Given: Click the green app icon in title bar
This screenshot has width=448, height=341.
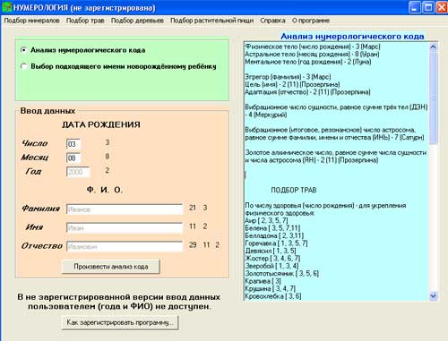Looking at the screenshot, I should click(x=7, y=7).
